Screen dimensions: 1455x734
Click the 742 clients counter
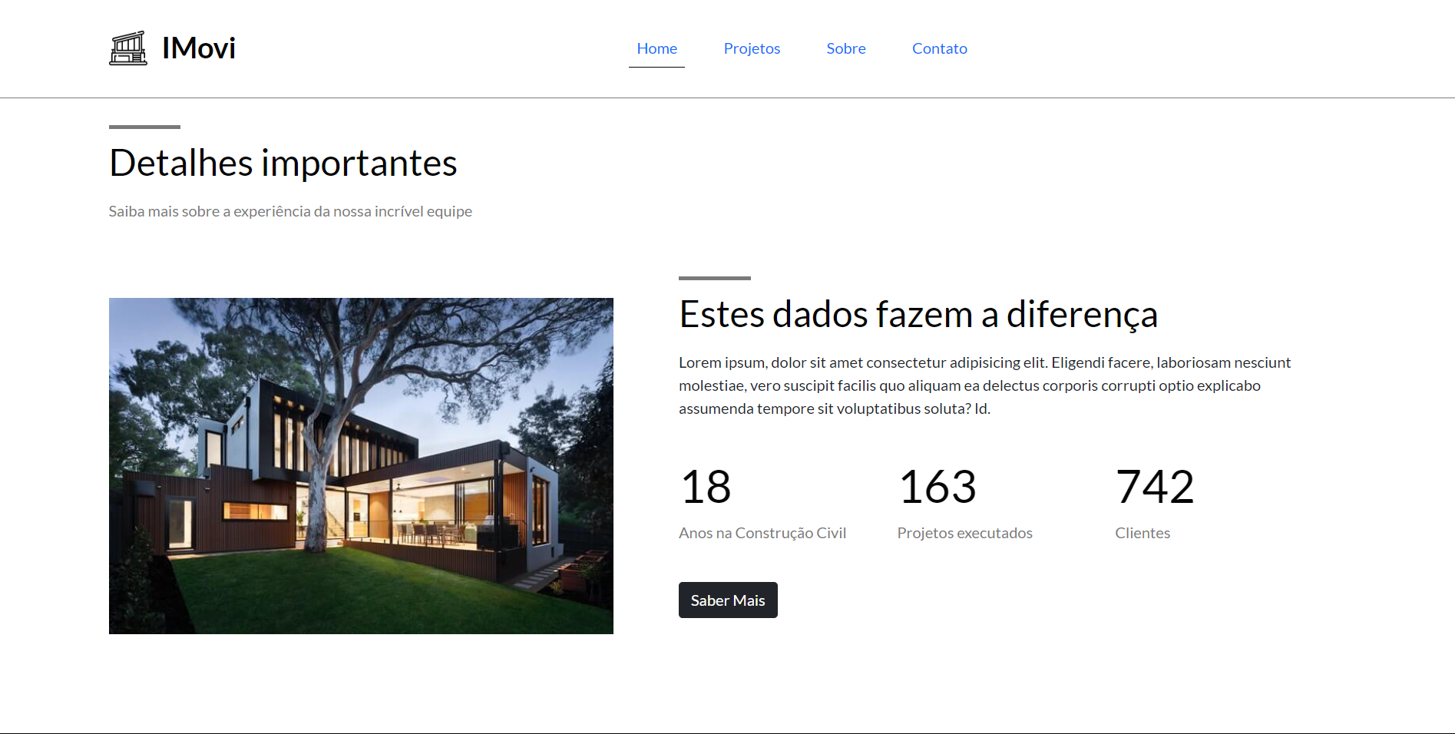pyautogui.click(x=1154, y=487)
